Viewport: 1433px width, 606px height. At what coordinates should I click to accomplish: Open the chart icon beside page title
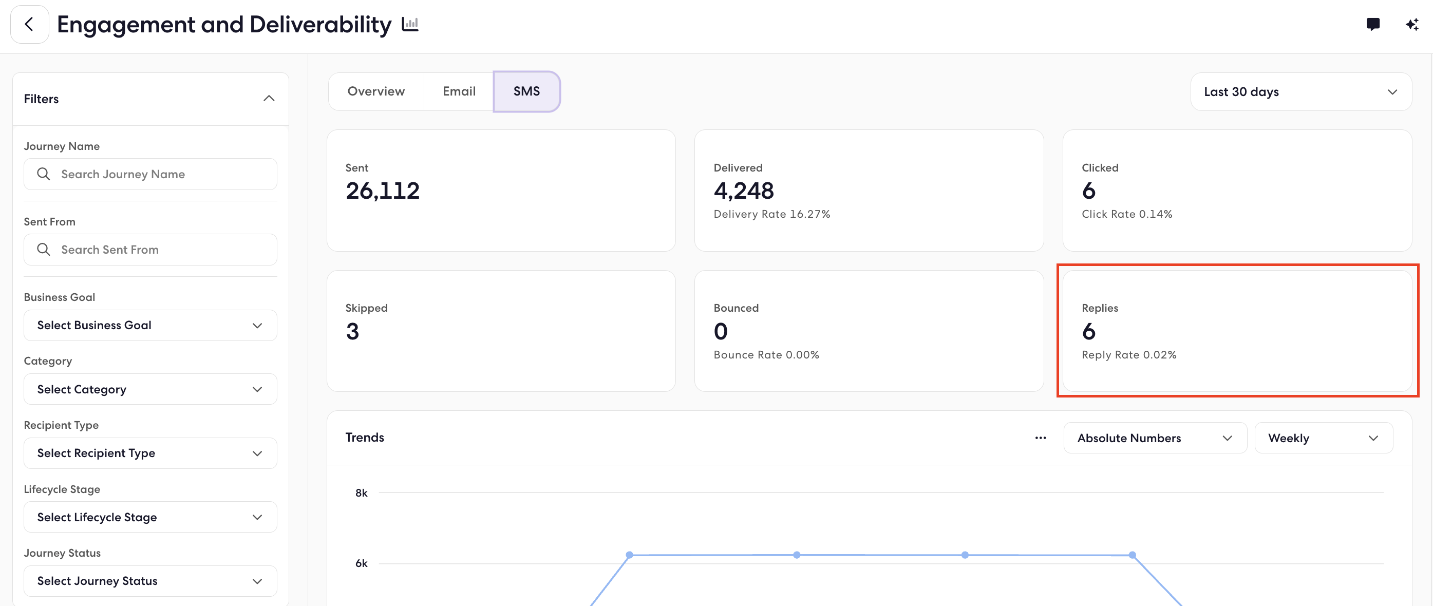[x=410, y=25]
